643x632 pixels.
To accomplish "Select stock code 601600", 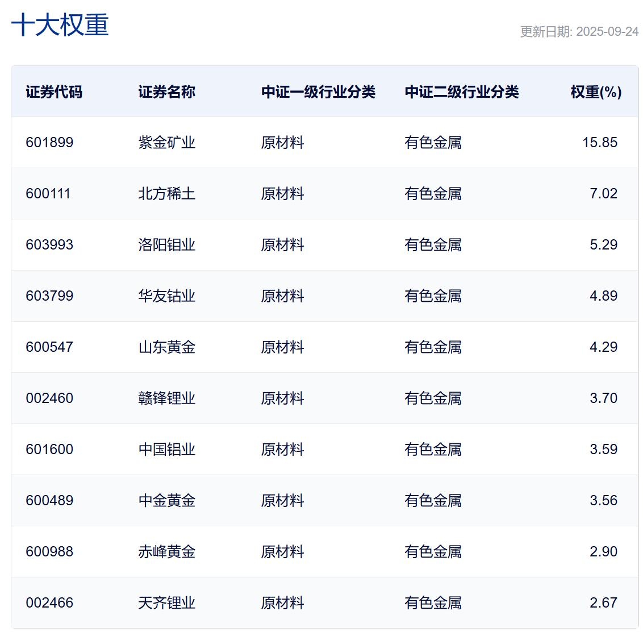I will (49, 450).
